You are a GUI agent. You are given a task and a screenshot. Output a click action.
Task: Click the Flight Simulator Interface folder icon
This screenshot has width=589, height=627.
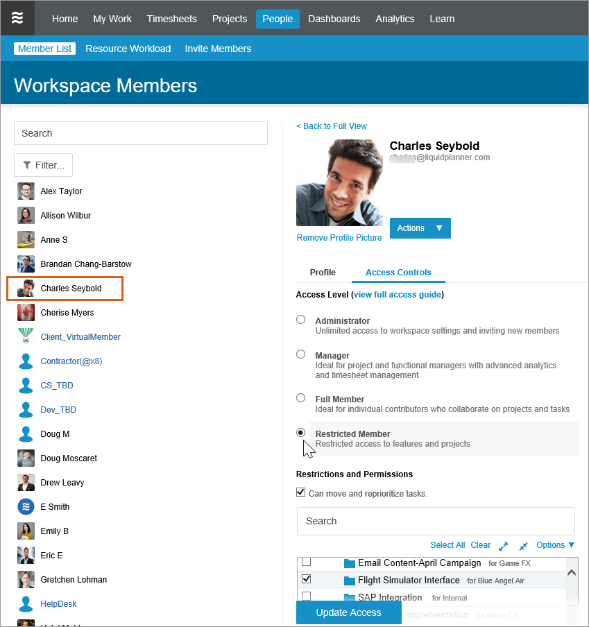pyautogui.click(x=350, y=581)
